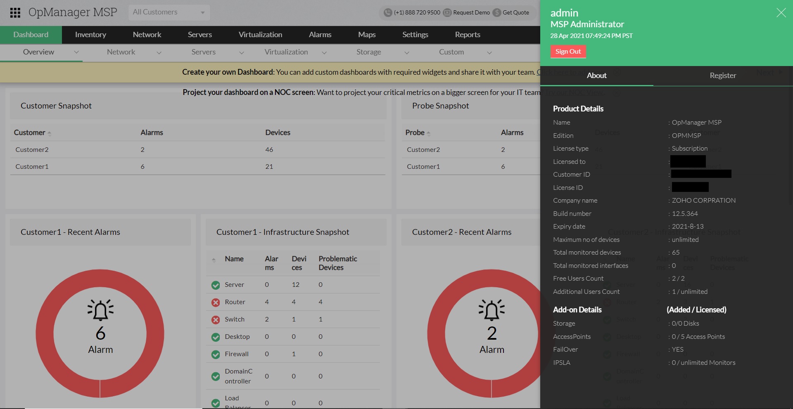The image size is (793, 409).
Task: Switch to the About tab in profile panel
Action: point(597,76)
